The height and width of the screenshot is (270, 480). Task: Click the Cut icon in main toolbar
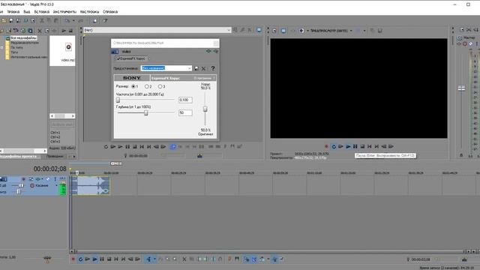(42, 21)
